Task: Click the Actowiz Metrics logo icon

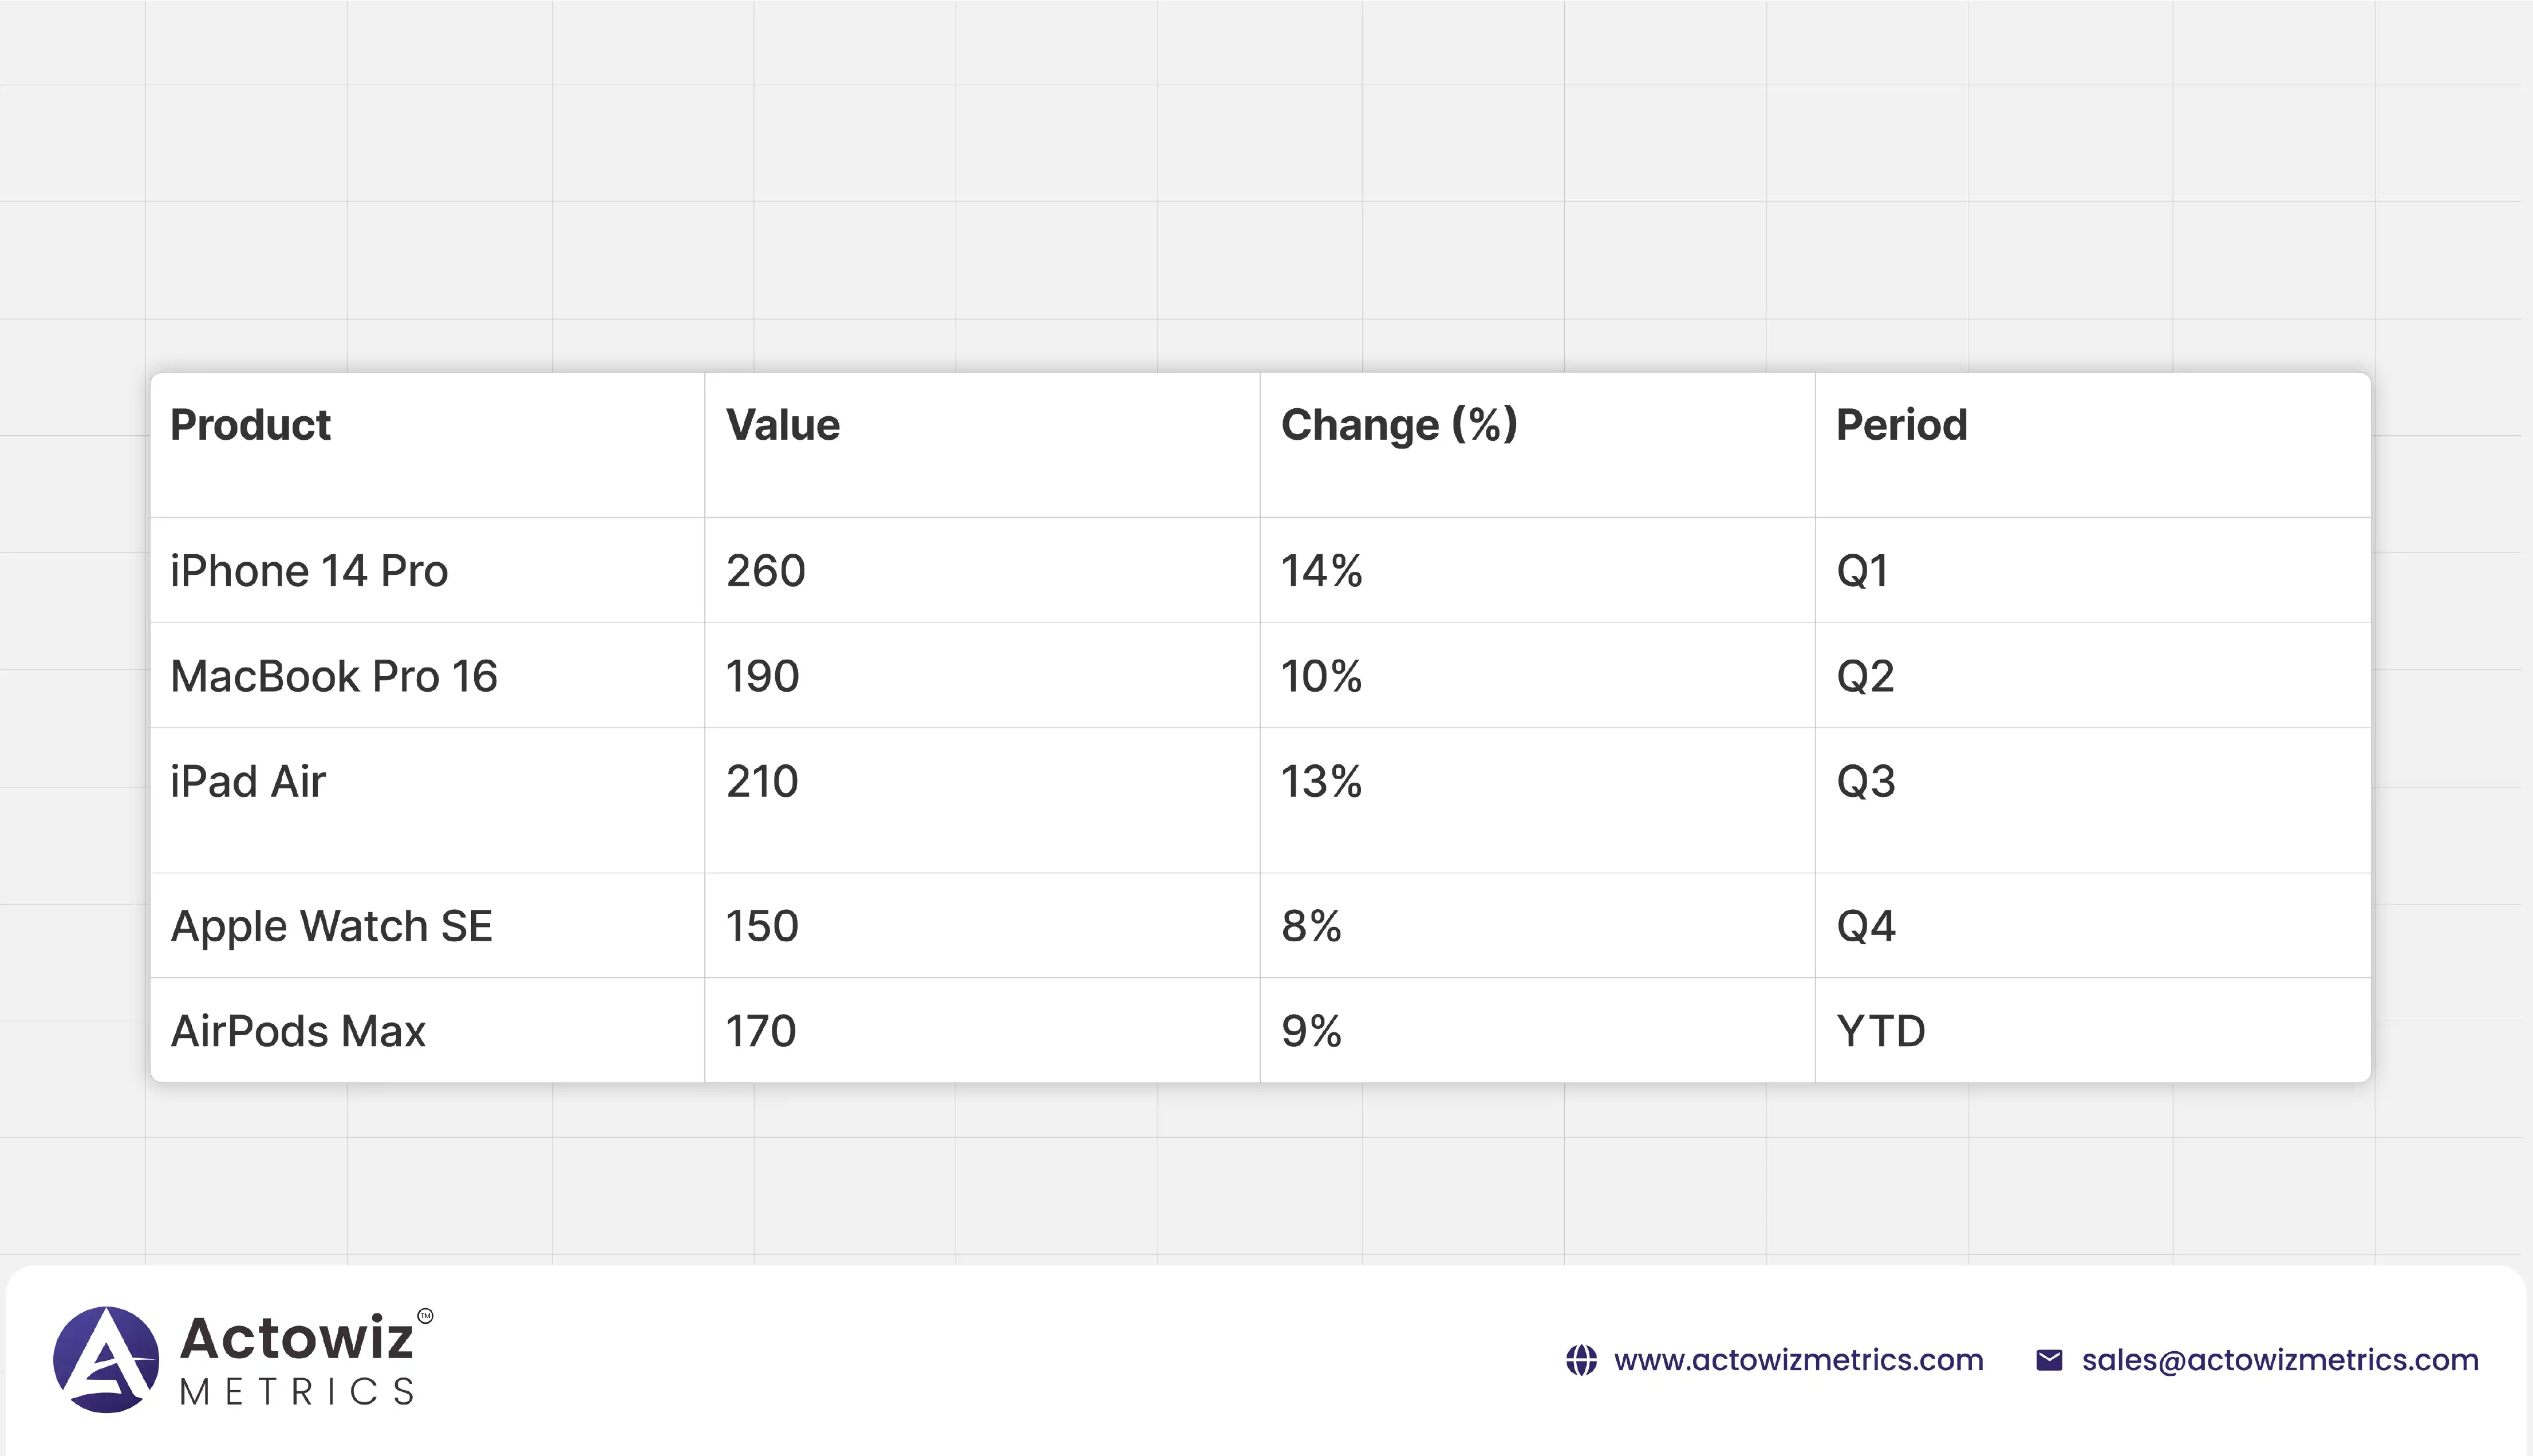Action: point(106,1360)
